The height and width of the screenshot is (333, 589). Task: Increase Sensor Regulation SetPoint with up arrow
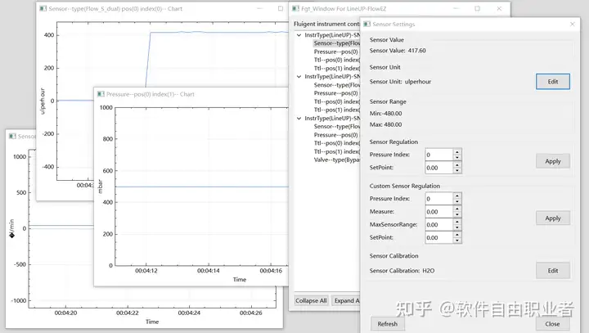tap(457, 165)
